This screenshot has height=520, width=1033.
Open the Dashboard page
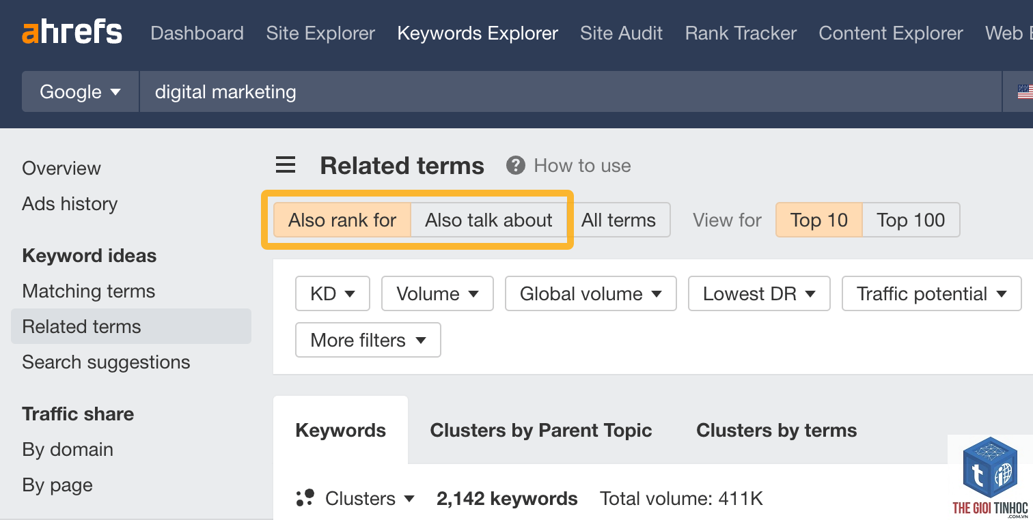(x=197, y=33)
